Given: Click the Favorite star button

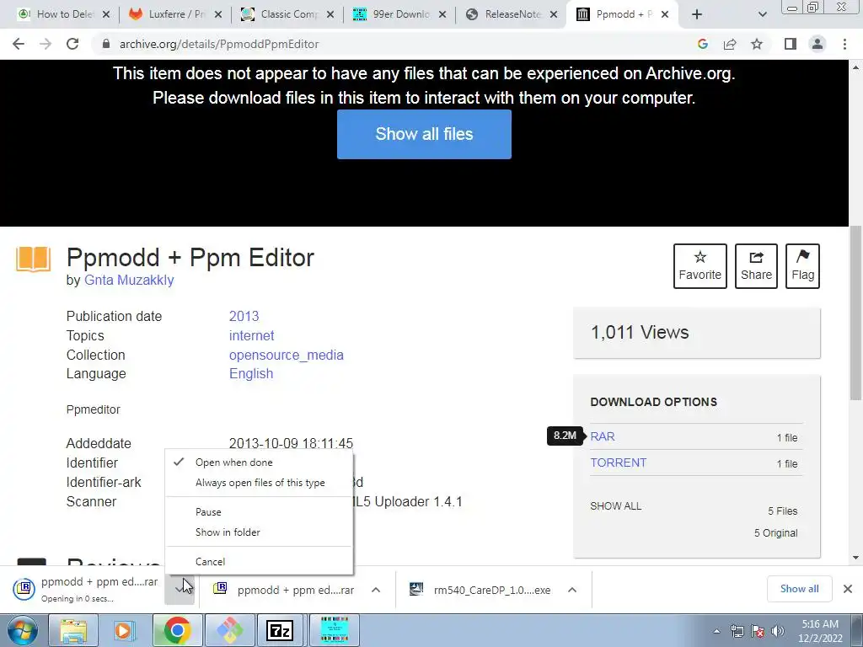Looking at the screenshot, I should tap(700, 266).
